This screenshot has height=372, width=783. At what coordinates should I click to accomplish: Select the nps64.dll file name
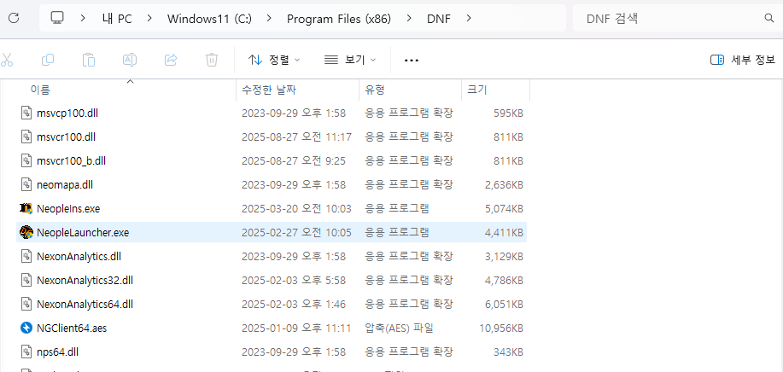[x=57, y=352]
